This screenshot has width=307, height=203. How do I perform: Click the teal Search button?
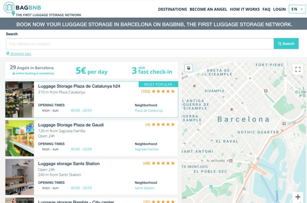(x=286, y=44)
